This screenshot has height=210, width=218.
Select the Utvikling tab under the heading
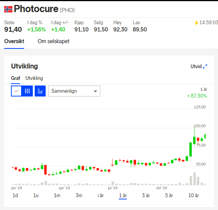(x=34, y=78)
